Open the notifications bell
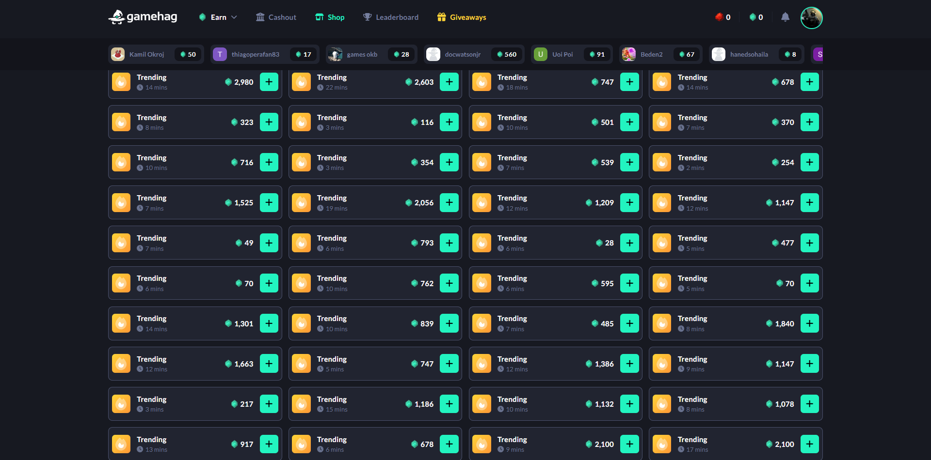 [x=785, y=17]
